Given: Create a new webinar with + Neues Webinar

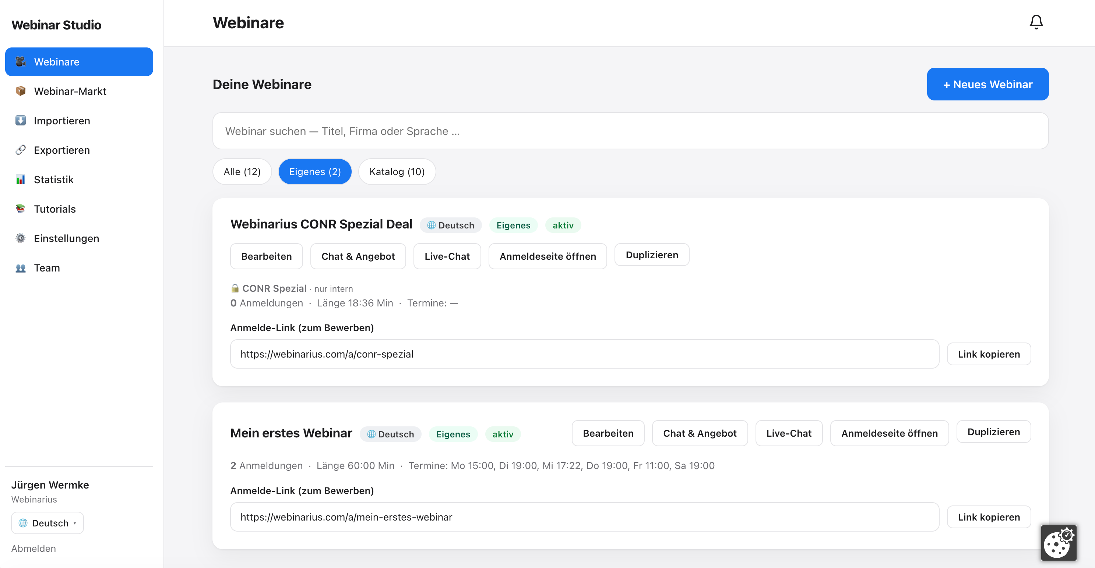Looking at the screenshot, I should tap(987, 84).
